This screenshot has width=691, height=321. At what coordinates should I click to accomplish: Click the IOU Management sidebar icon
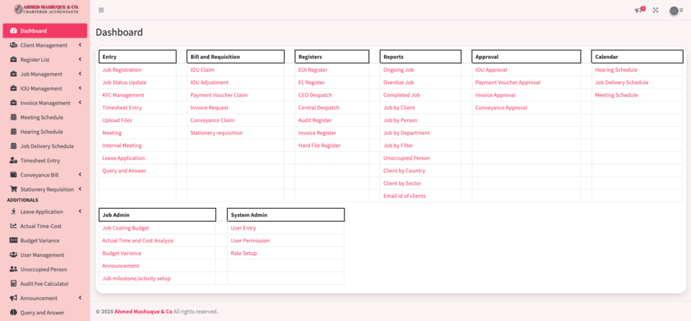click(x=13, y=89)
